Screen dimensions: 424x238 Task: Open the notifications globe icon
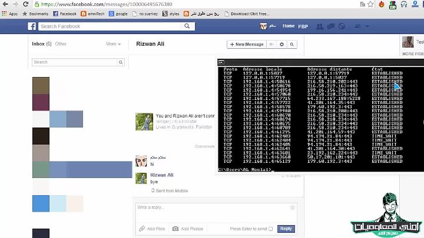[x=343, y=26]
